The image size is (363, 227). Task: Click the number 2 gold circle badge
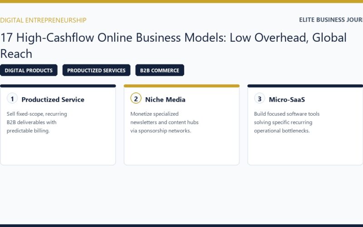pos(136,98)
